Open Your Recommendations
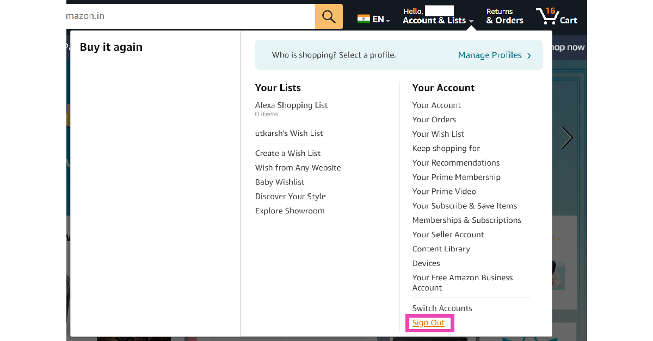Viewport: 653px width, 341px height. pyautogui.click(x=456, y=163)
